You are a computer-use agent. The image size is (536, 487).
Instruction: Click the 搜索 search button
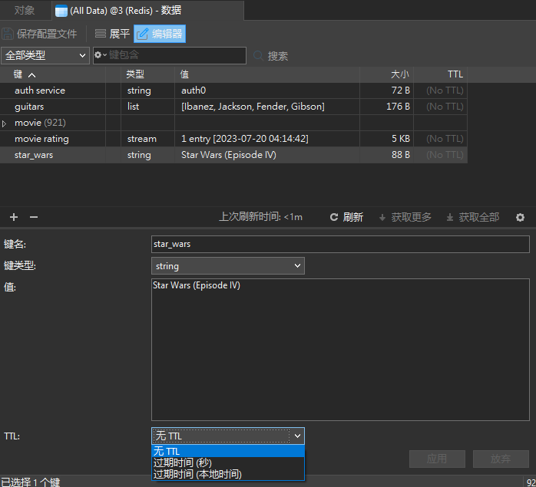pyautogui.click(x=271, y=56)
